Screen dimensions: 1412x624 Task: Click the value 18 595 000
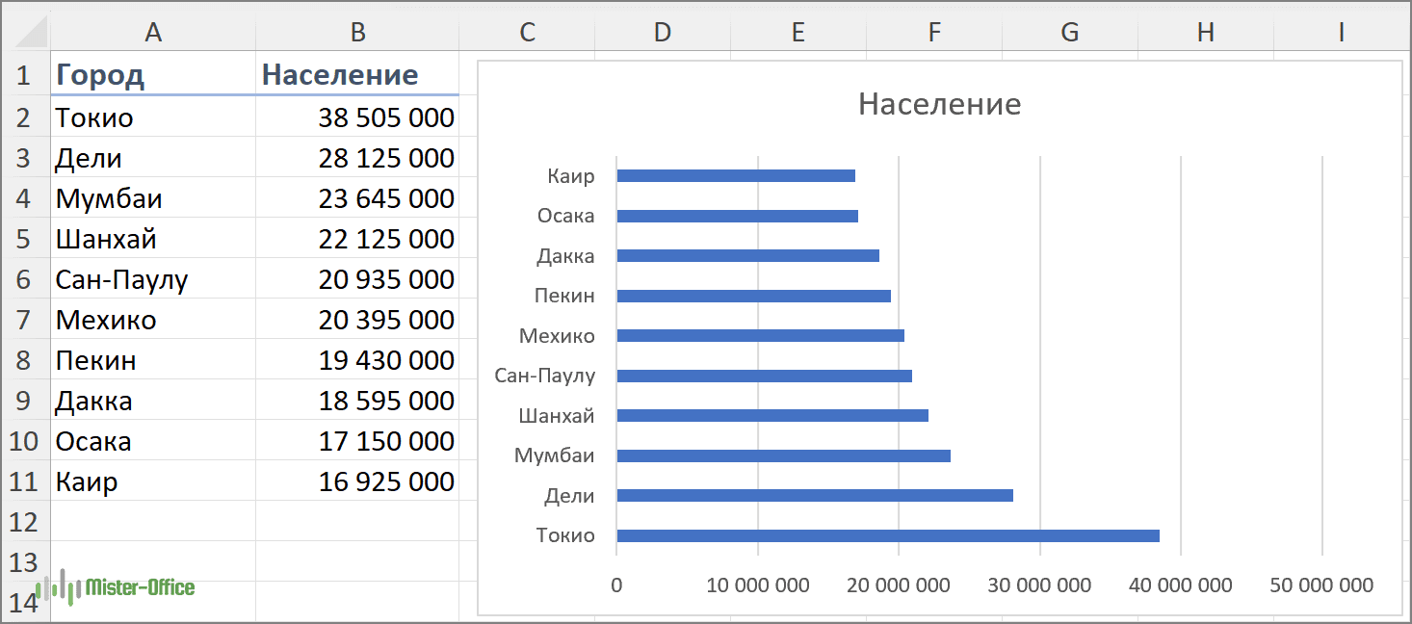pos(386,401)
